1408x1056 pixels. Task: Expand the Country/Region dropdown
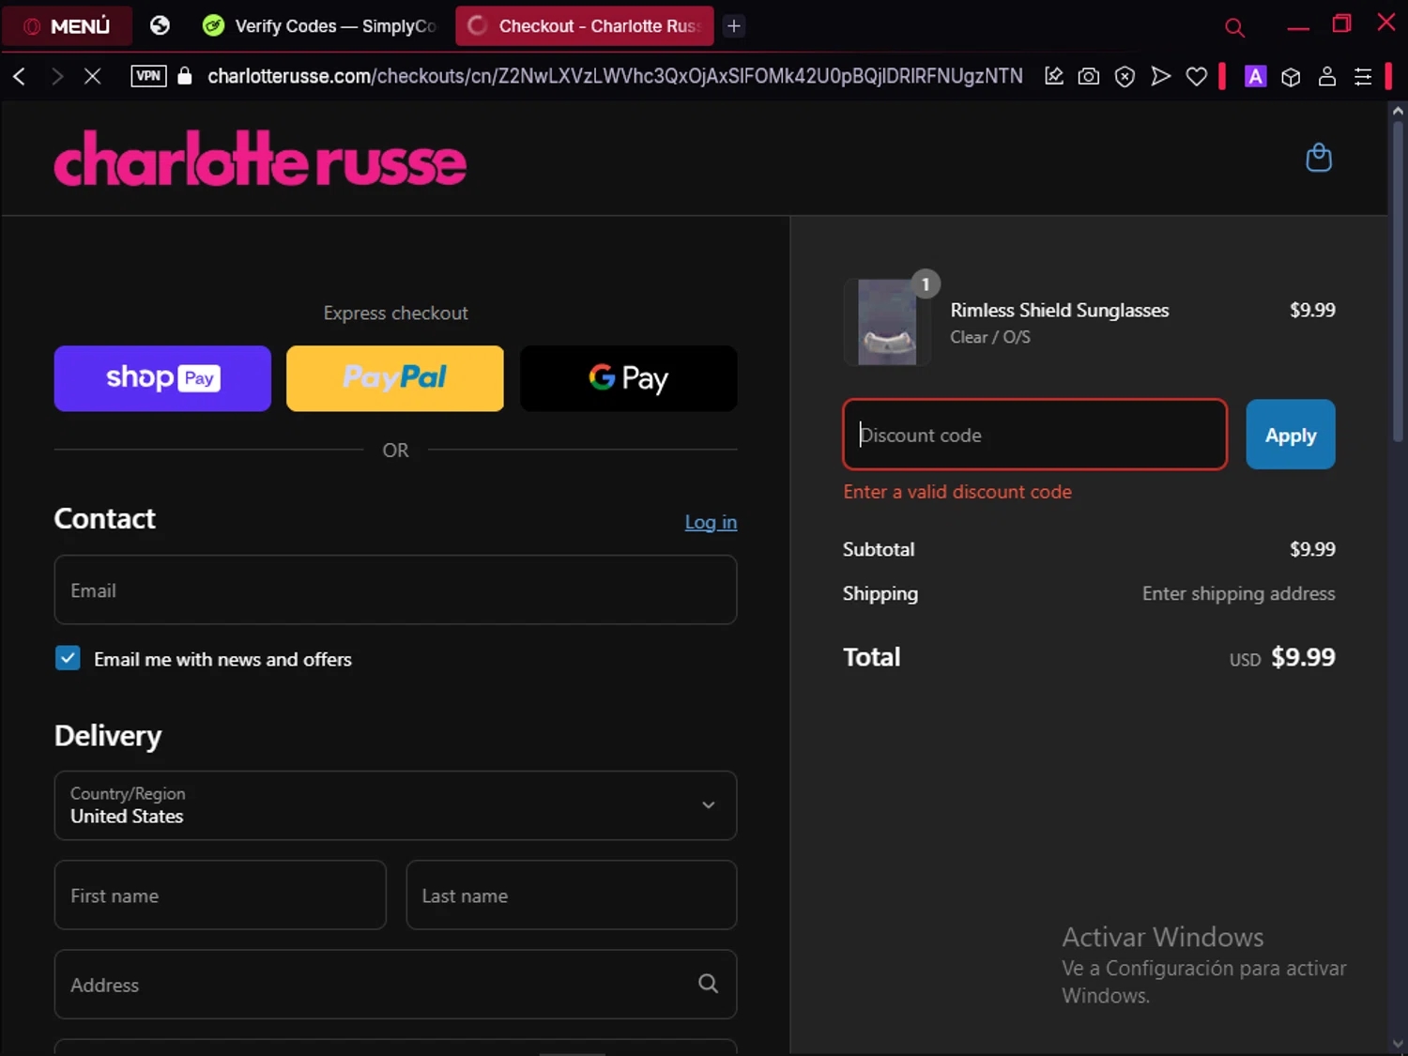pos(395,805)
